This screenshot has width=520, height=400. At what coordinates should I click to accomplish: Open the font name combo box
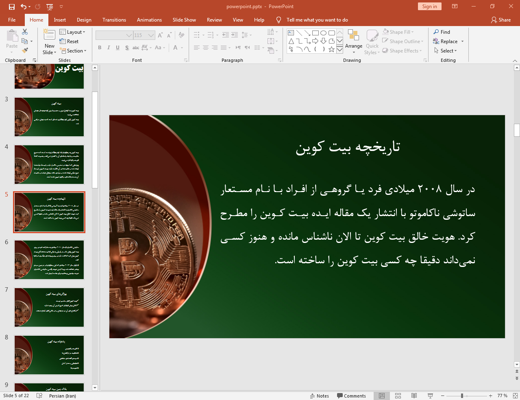(114, 35)
